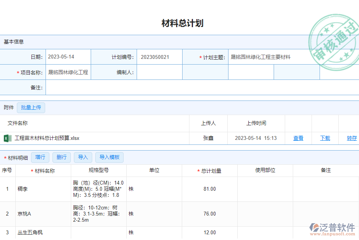Click the 增行 add row button
The image size is (359, 240).
pos(40,157)
